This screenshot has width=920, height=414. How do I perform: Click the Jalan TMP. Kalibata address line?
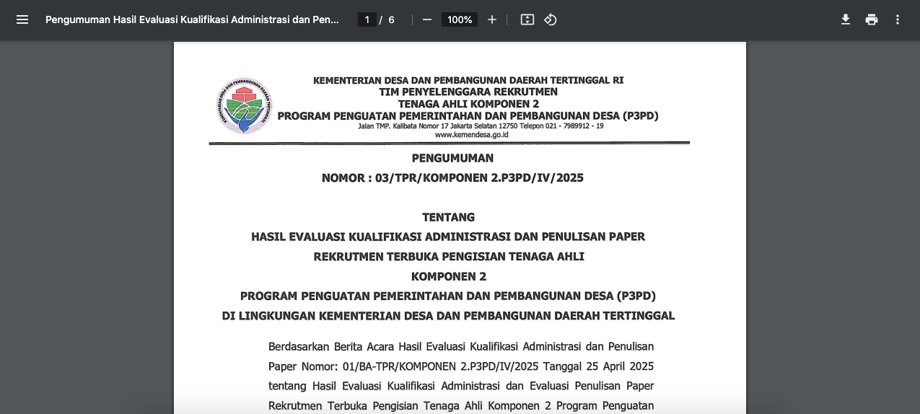(x=481, y=126)
